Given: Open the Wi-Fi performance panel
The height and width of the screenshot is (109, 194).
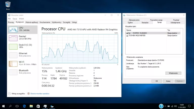Looking at the screenshot, I should tap(22, 63).
